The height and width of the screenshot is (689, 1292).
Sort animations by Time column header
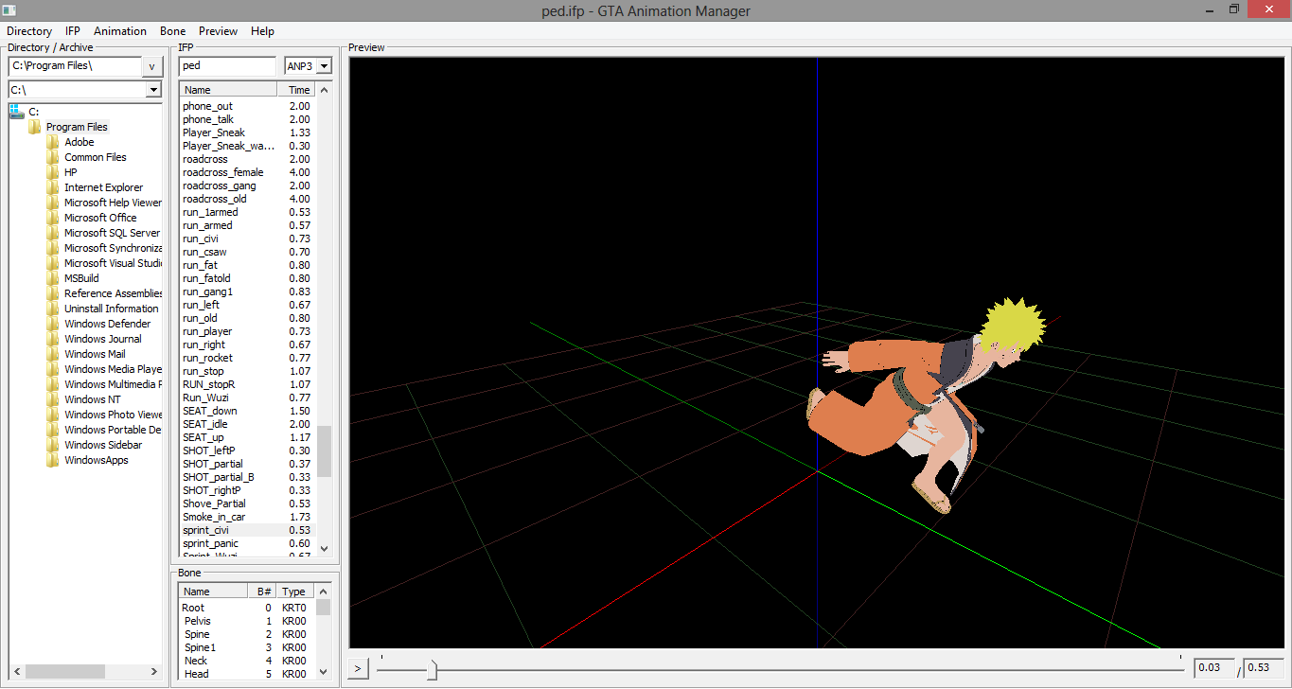pyautogui.click(x=296, y=90)
